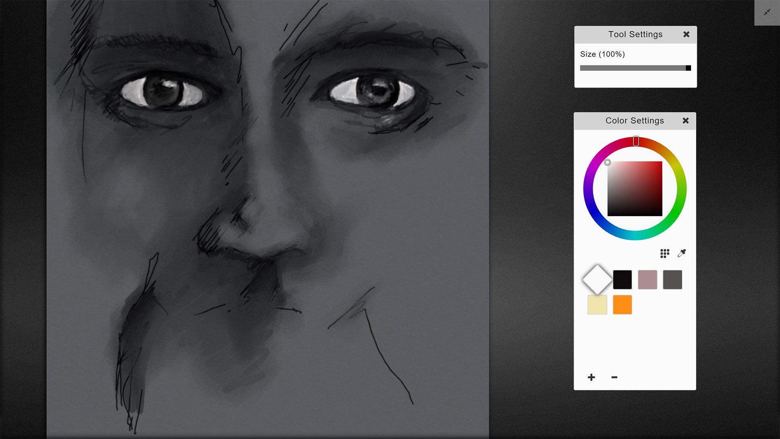Exit fullscreen using the collapse arrows icon

(x=767, y=12)
